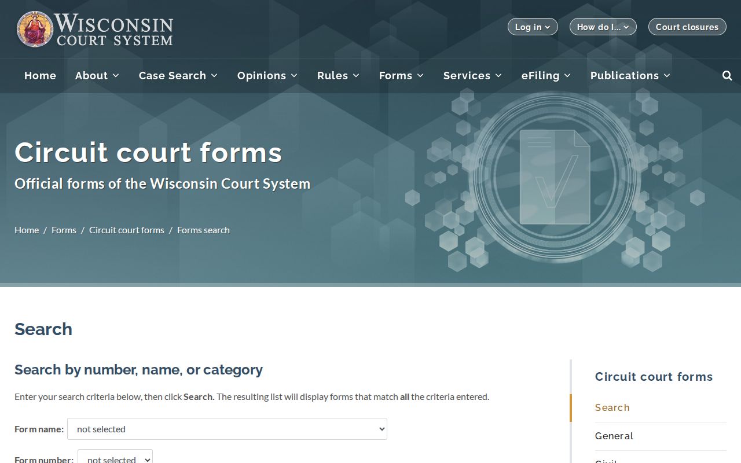Select Search in the sidebar menu
This screenshot has height=463, width=741.
[612, 407]
